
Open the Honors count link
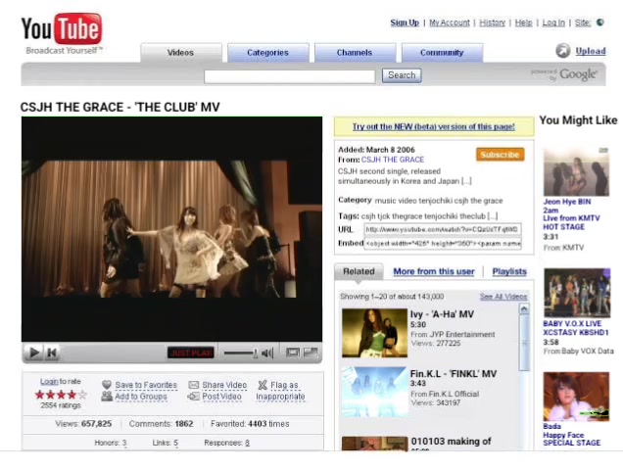[124, 443]
